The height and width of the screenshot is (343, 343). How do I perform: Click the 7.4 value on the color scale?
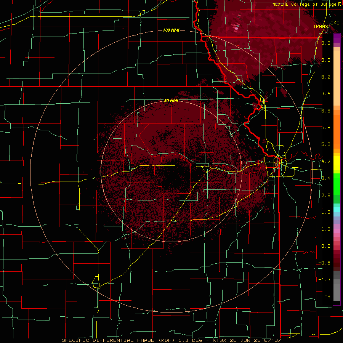[x=326, y=94]
